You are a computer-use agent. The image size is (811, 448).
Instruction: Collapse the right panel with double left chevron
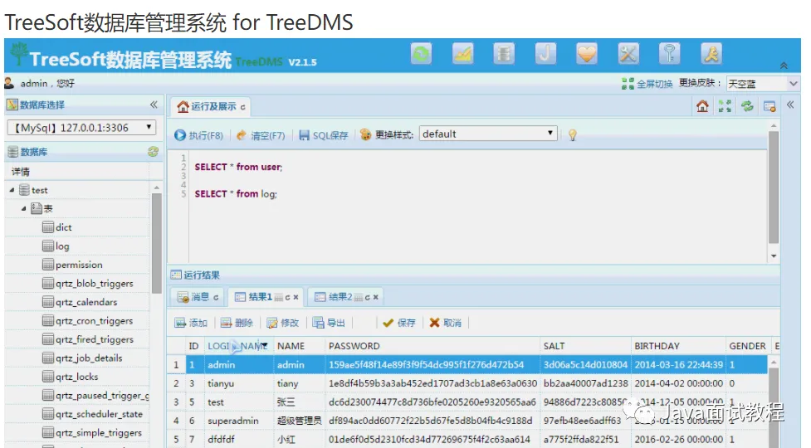coord(790,105)
